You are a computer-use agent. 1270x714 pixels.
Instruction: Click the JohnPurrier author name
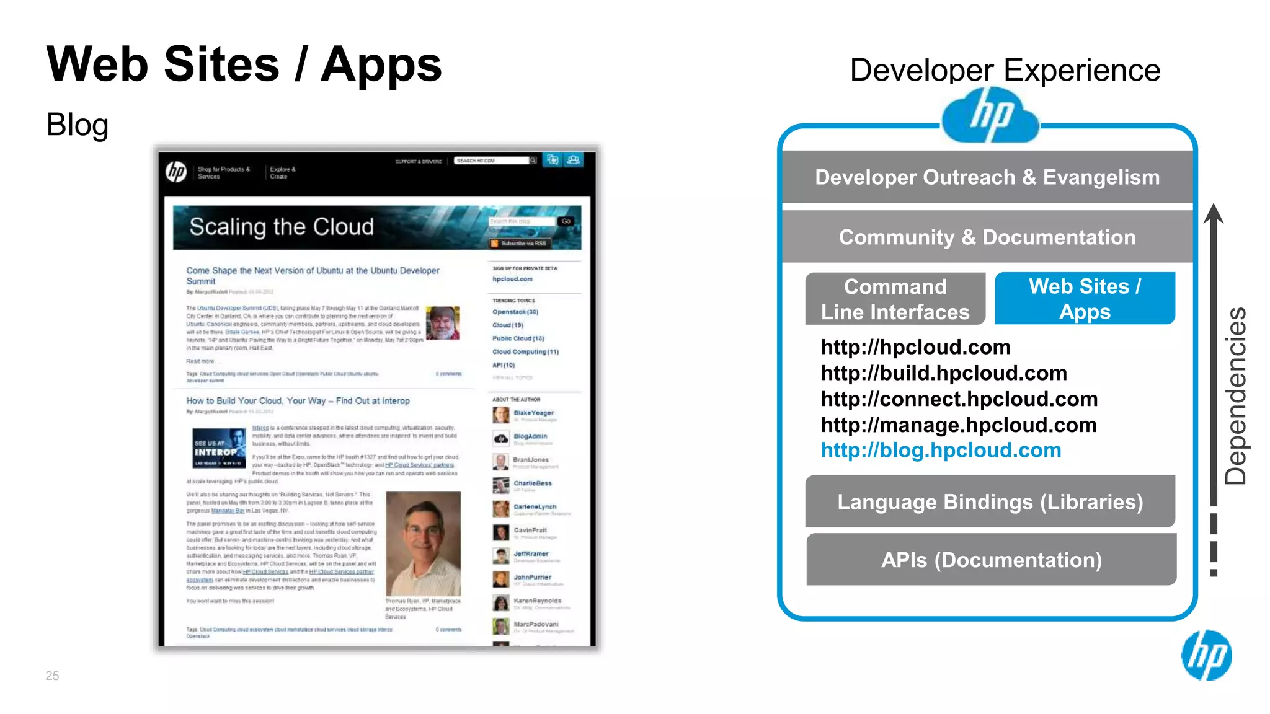(532, 577)
